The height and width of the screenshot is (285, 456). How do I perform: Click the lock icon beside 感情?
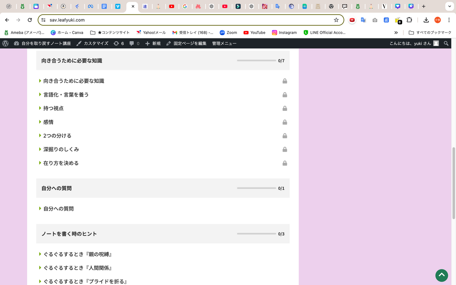tap(285, 122)
